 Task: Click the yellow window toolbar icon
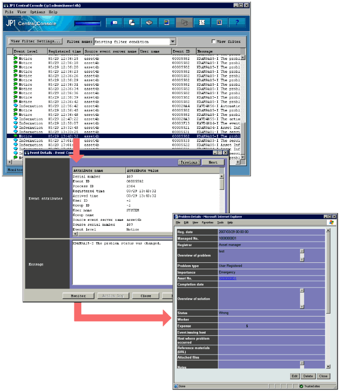[167, 23]
